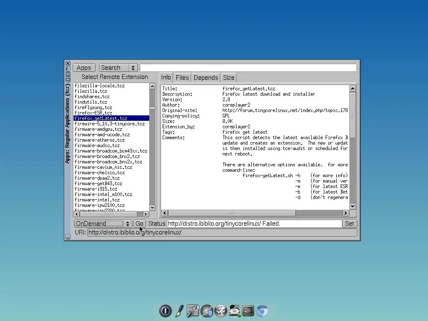Select firmware-amdgpu.tcz in the list
428x321 pixels.
coord(111,129)
